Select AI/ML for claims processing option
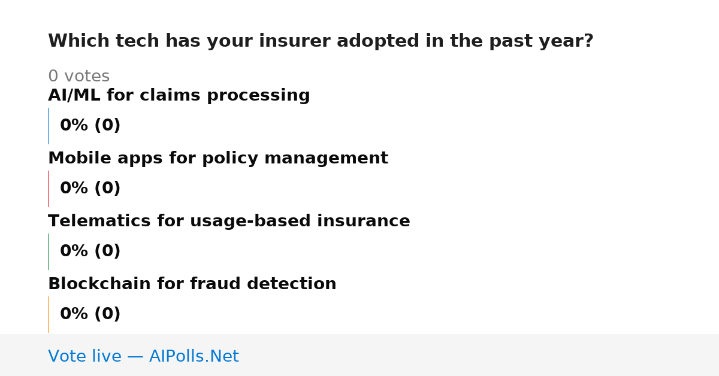The width and height of the screenshot is (719, 376). coord(179,96)
